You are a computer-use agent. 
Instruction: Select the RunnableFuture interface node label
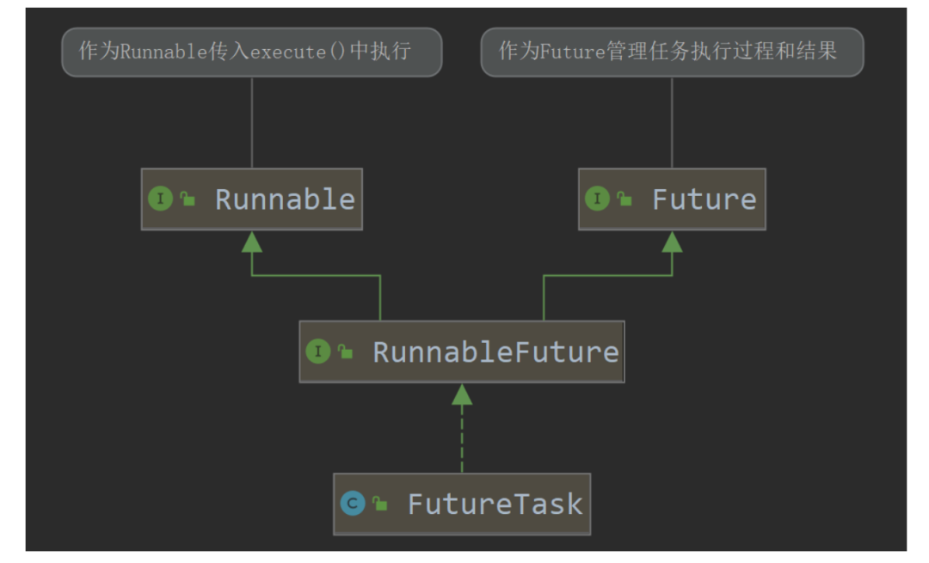(x=495, y=352)
